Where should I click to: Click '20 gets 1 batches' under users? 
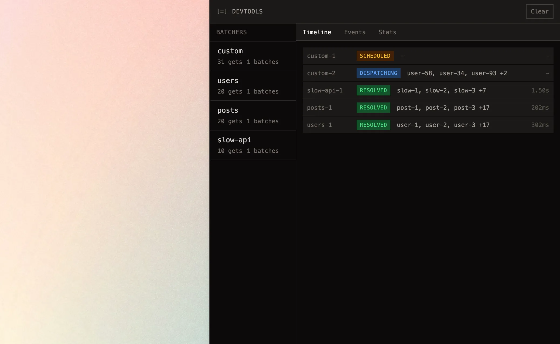click(x=248, y=91)
